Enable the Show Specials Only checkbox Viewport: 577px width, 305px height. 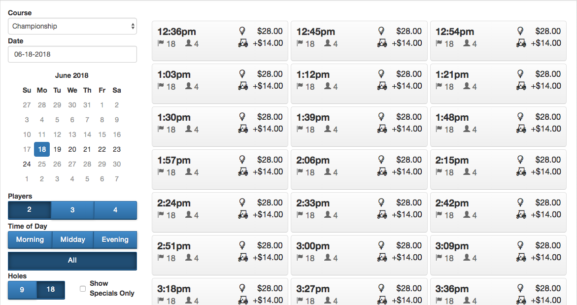83,289
